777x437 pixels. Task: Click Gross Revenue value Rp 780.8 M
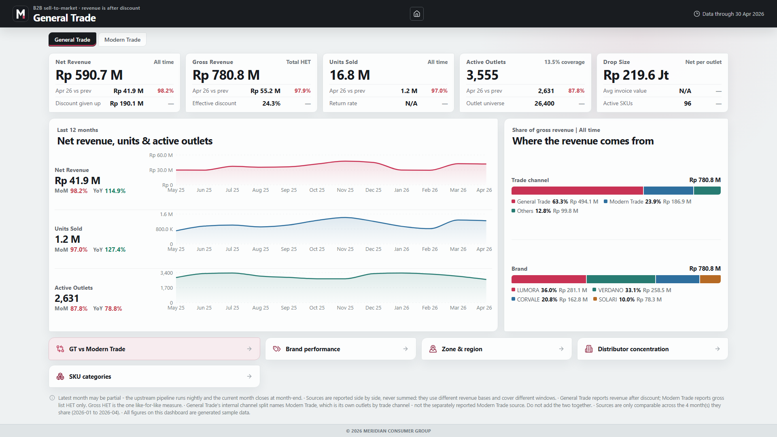click(226, 75)
